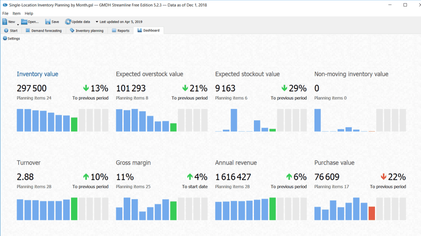Viewport: 421px width, 236px height.
Task: Click the Update data refresh icon
Action: tap(68, 21)
